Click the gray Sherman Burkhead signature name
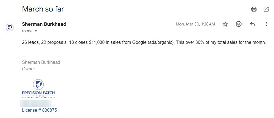 click(41, 62)
